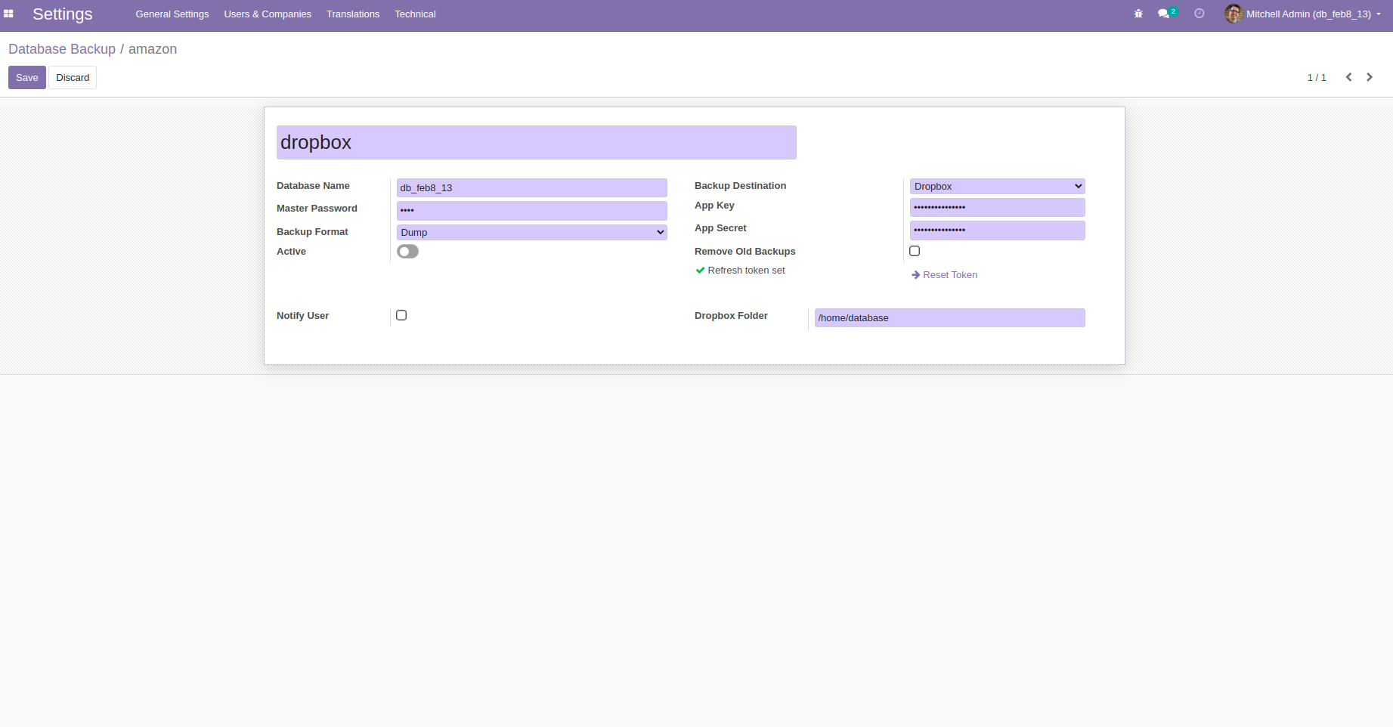
Task: Click the Master Password field
Action: click(x=532, y=210)
